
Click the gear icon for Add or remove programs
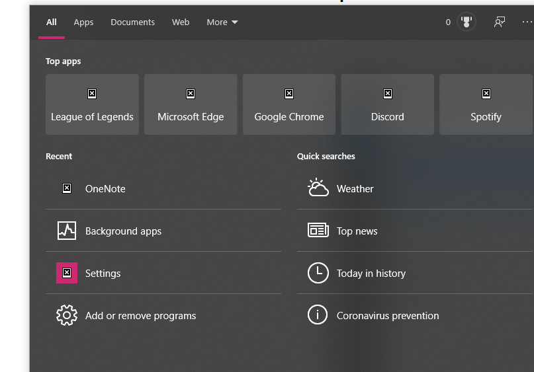coord(67,315)
